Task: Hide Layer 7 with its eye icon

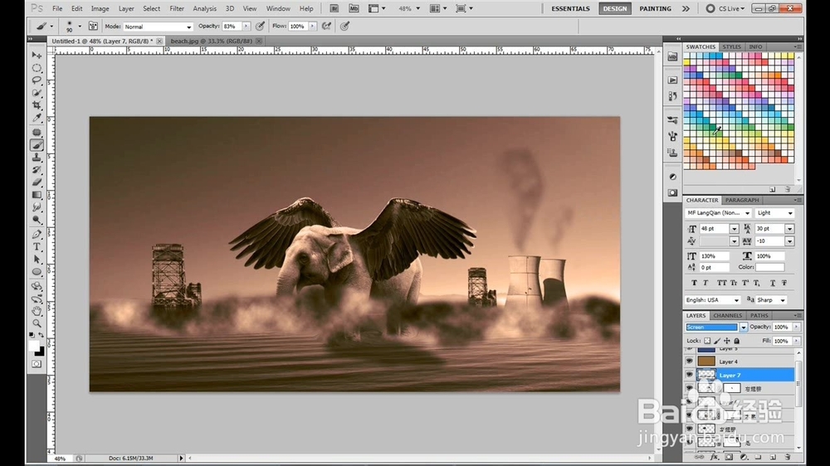Action: click(689, 375)
